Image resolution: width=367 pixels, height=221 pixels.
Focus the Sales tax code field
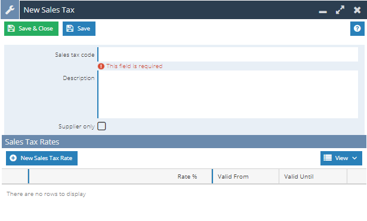click(x=228, y=54)
